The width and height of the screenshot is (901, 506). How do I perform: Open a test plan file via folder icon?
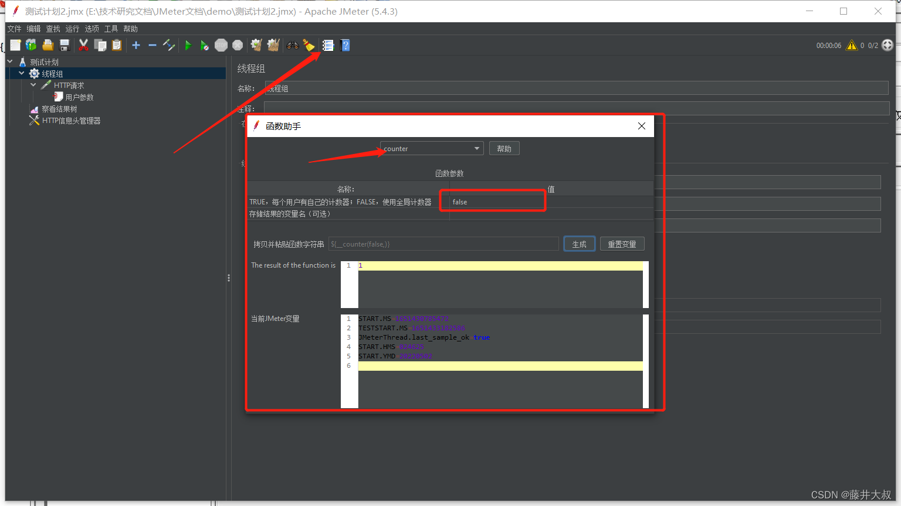pyautogui.click(x=48, y=45)
